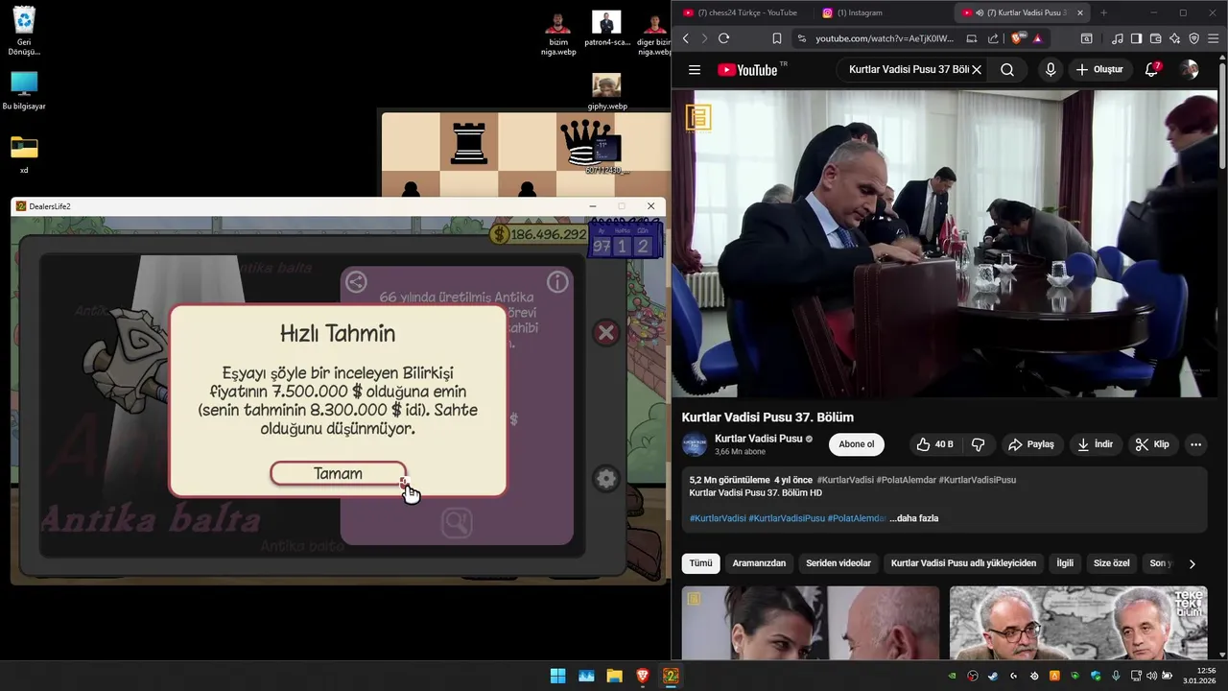This screenshot has width=1228, height=691.
Task: Start voice search with microphone icon
Action: (1051, 70)
